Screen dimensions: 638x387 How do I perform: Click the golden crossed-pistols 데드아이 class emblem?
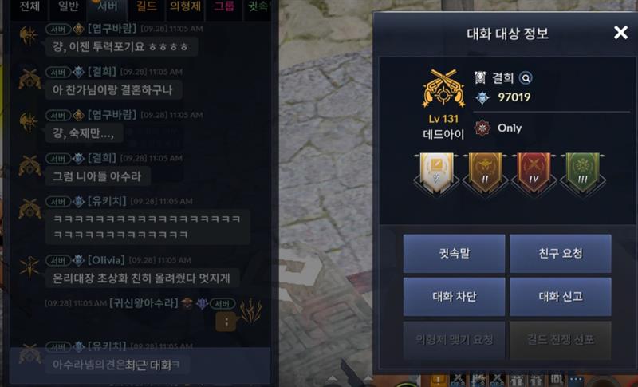[x=443, y=89]
